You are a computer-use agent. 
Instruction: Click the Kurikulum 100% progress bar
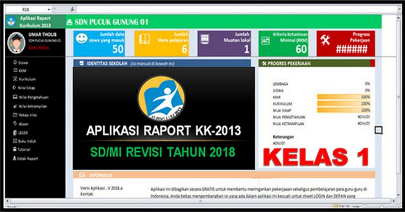tap(343, 103)
